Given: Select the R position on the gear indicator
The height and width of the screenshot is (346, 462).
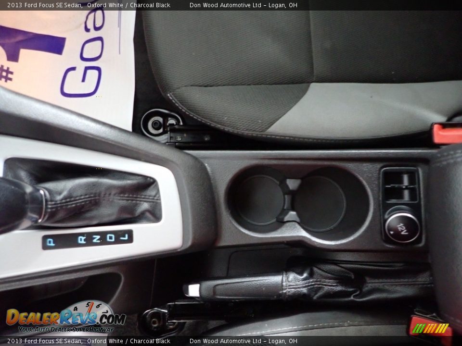Looking at the screenshot, I should coord(82,239).
